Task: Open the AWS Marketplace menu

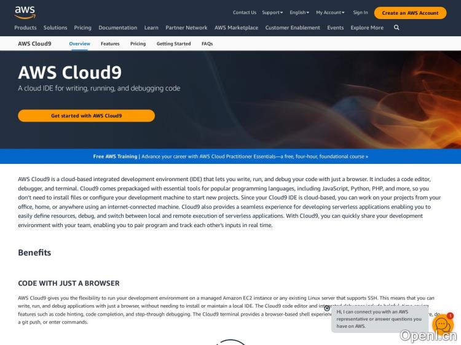Action: pos(236,28)
